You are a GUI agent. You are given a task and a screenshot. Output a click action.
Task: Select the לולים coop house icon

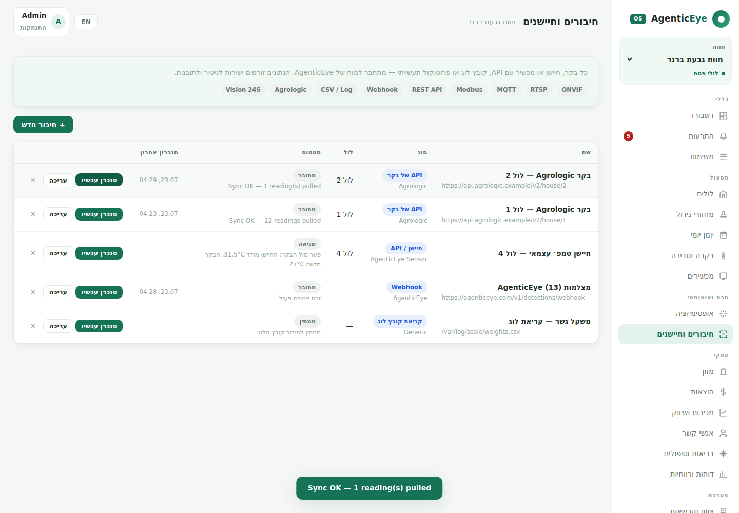click(723, 194)
